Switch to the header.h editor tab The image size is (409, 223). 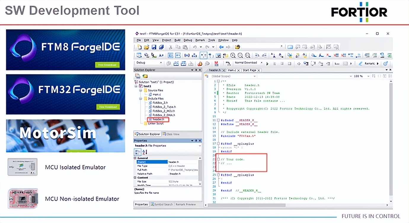pyautogui.click(x=215, y=70)
